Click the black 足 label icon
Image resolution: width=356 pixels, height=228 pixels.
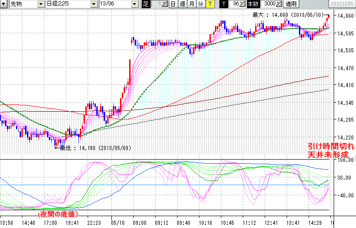click(146, 4)
